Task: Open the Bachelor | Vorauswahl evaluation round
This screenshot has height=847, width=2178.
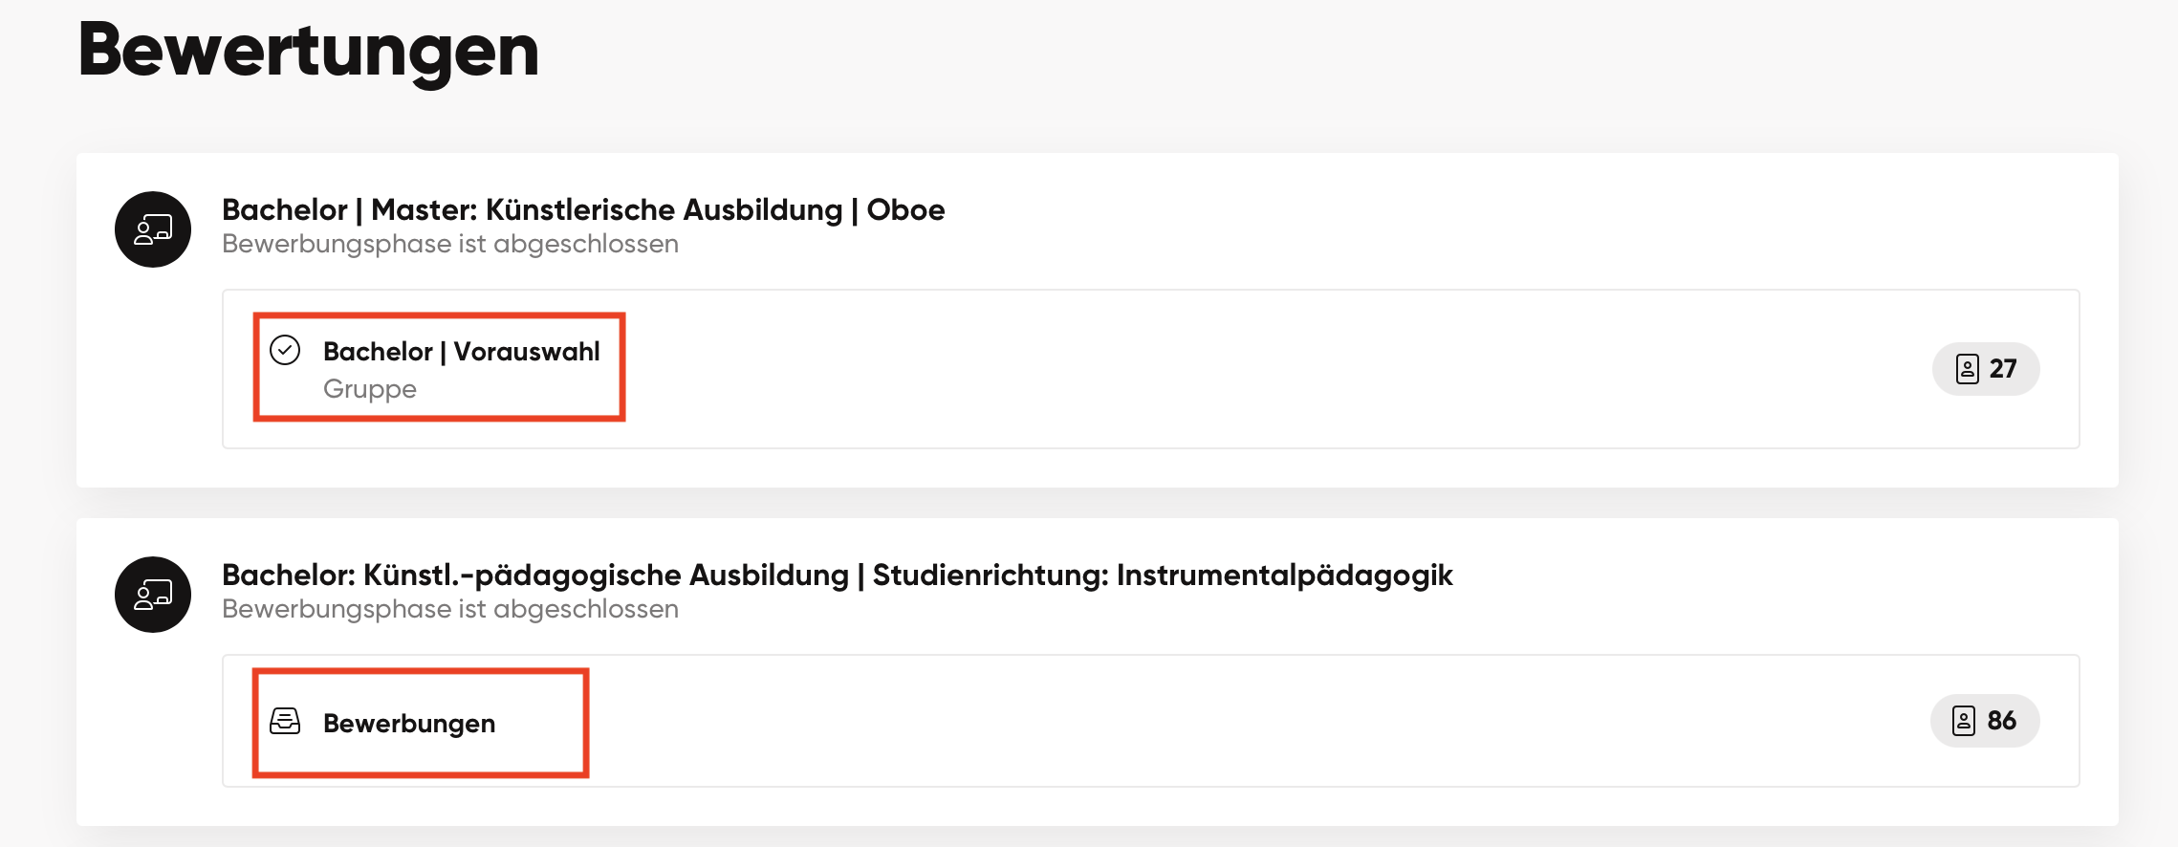Action: [462, 352]
